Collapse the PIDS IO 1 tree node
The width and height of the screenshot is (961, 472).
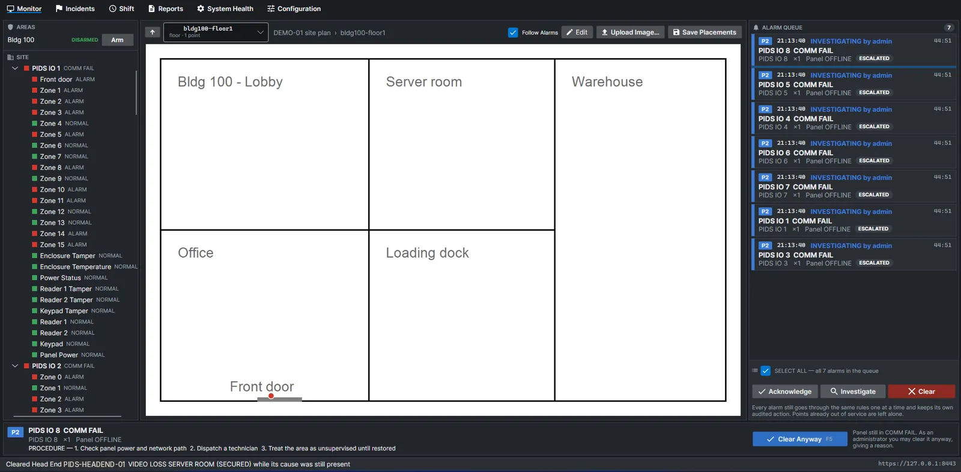coord(15,68)
